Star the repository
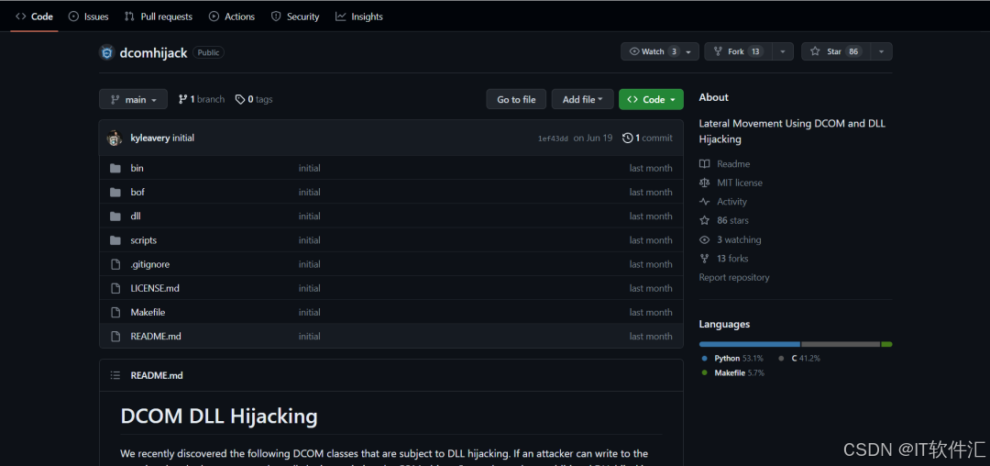Screen dimensions: 990x466 [x=836, y=51]
